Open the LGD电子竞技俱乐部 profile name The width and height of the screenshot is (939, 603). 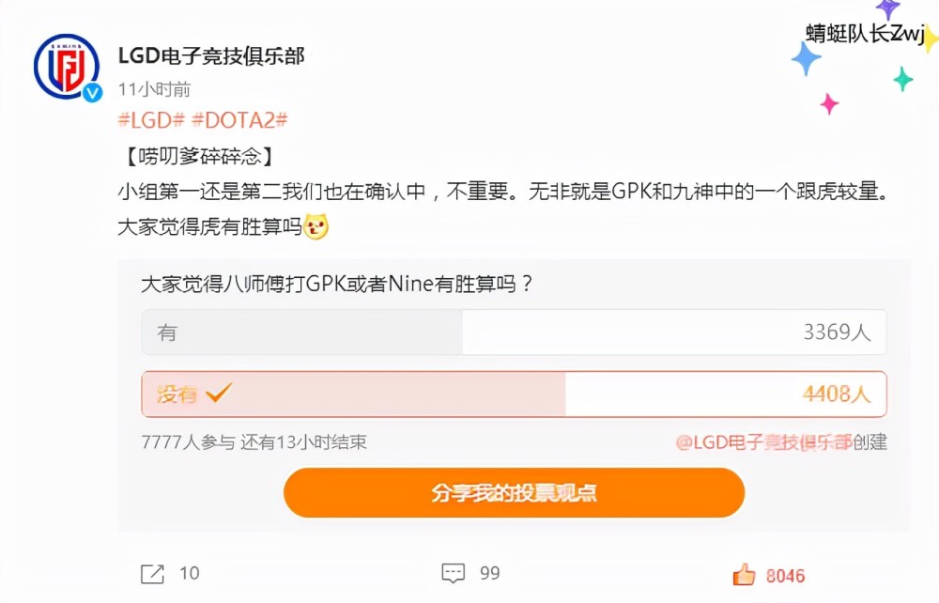click(x=211, y=55)
